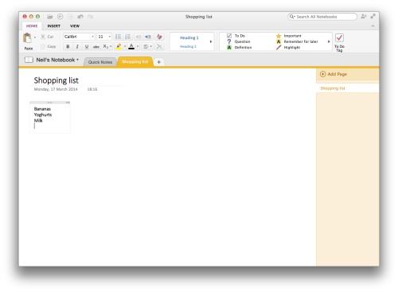Open the Neil's Notebook dropdown
This screenshot has width=398, height=292.
(x=57, y=60)
